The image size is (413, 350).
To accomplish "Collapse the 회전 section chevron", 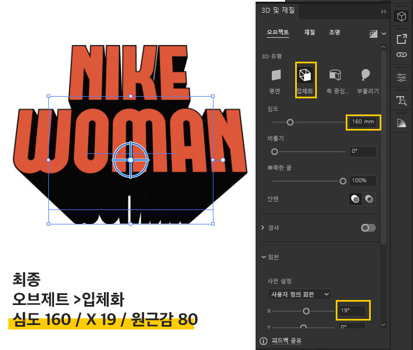I will (263, 257).
